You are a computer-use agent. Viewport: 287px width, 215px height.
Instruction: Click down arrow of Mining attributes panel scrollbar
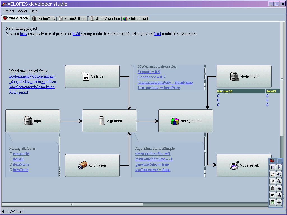coord(59,176)
